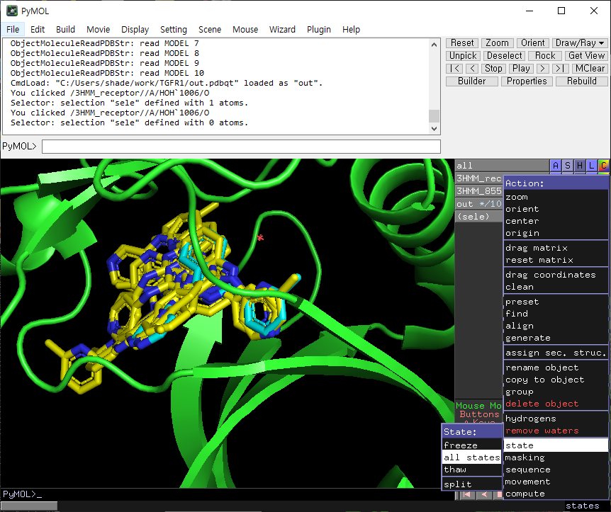The image size is (611, 512).
Task: Jump to the first frame with the |< button
Action: pyautogui.click(x=454, y=69)
